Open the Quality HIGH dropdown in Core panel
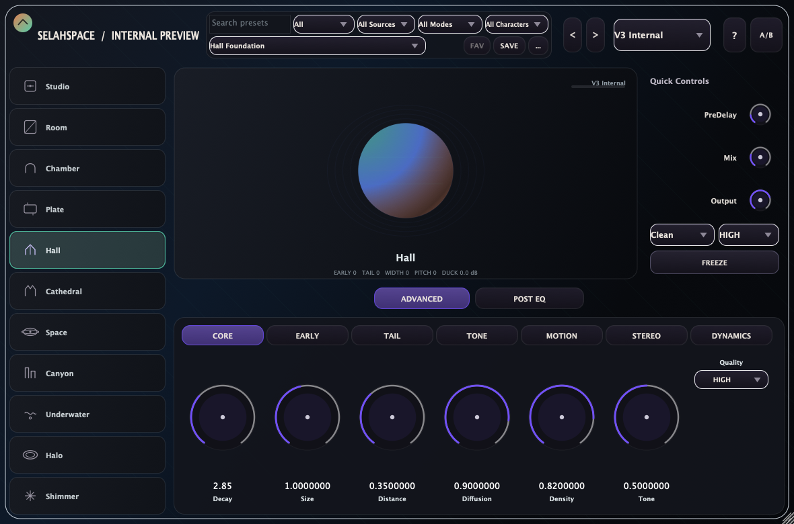Image resolution: width=794 pixels, height=524 pixels. (731, 380)
